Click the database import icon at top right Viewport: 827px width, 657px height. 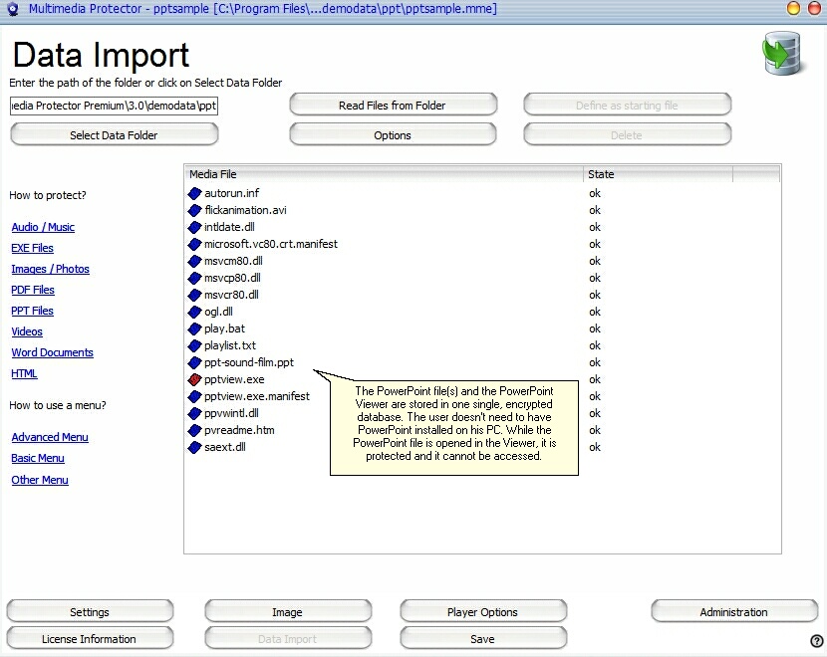pyautogui.click(x=780, y=54)
